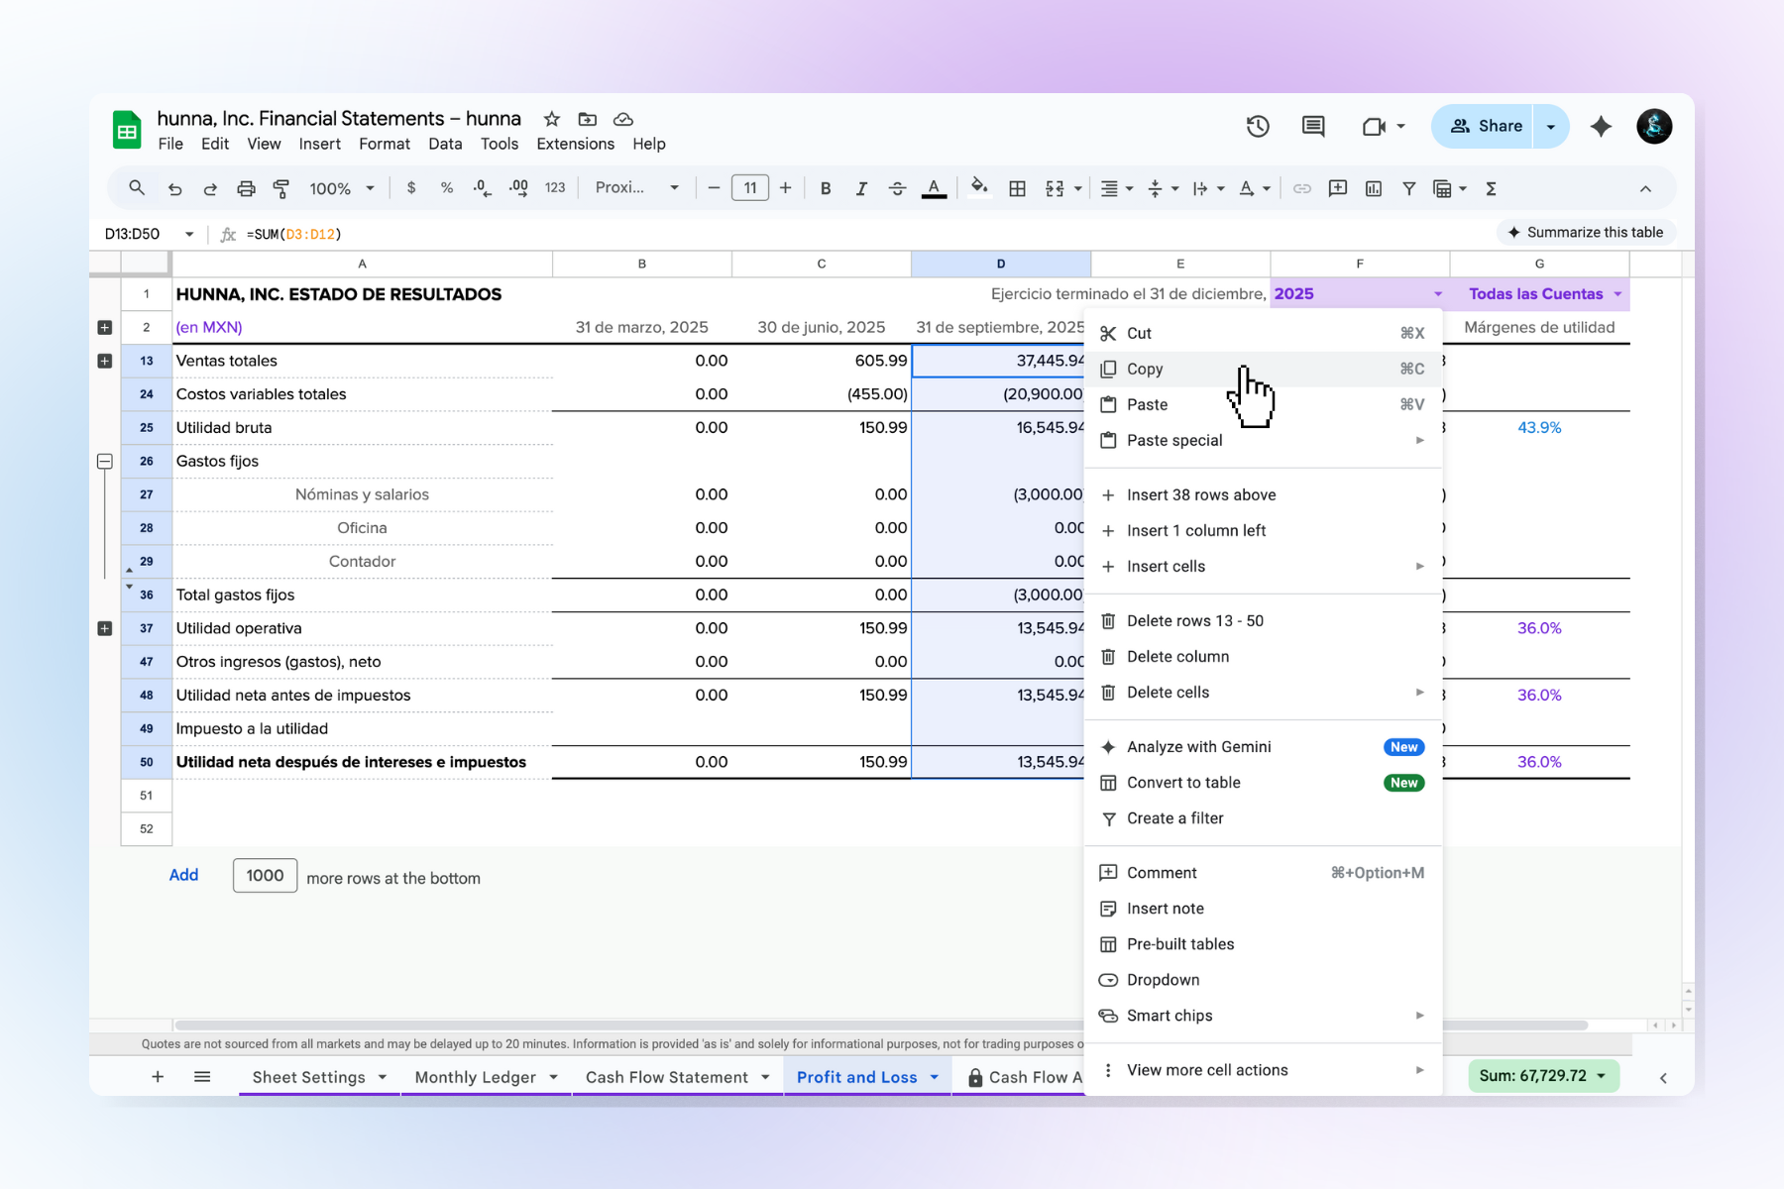
Task: Click the Gemini sparkle icon
Action: coord(1600,126)
